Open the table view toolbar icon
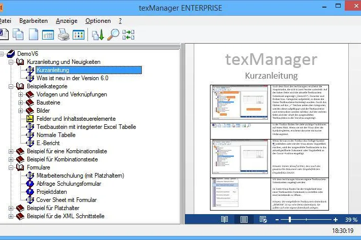This screenshot has width=361, height=240. pos(48,35)
